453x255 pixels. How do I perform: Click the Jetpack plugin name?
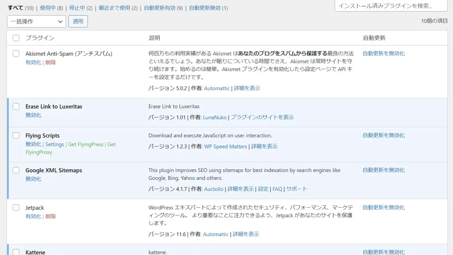pos(35,208)
